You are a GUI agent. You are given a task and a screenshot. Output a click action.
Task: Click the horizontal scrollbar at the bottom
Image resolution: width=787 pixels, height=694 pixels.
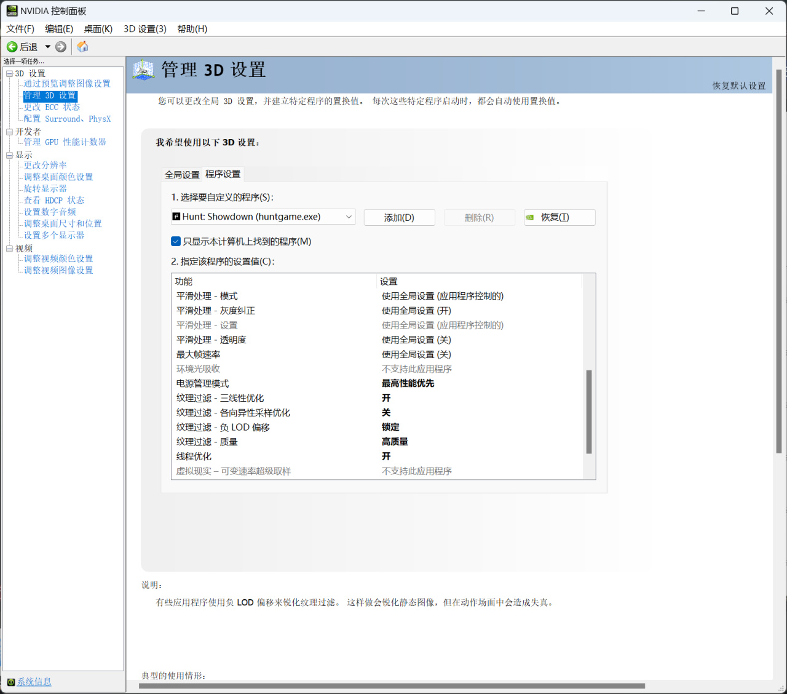pyautogui.click(x=392, y=686)
